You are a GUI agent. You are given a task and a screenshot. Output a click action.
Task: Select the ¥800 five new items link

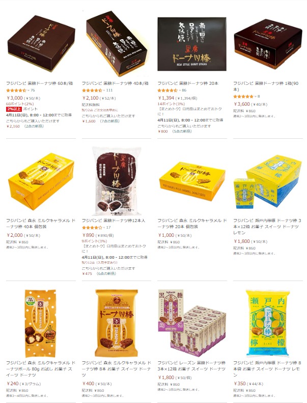click(x=175, y=131)
